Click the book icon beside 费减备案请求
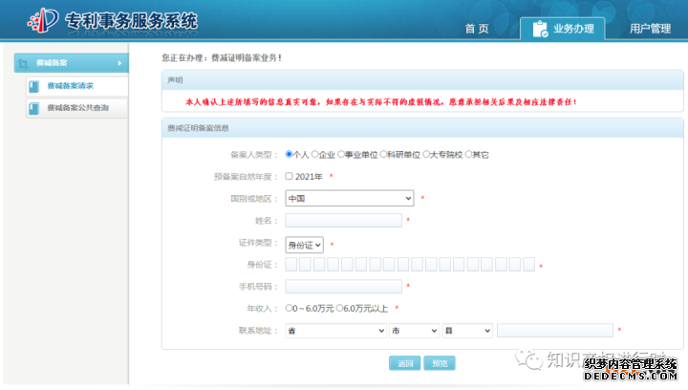Screen dimensions: 688x390 coord(34,86)
